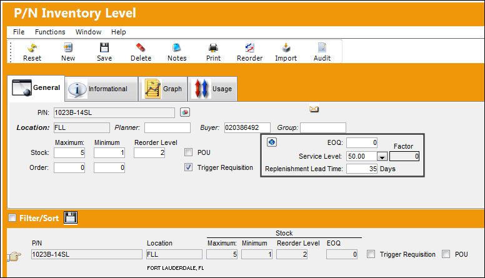Viewport: 485px width, 278px height.
Task: Click the Location field FLL
Action: (x=82, y=127)
